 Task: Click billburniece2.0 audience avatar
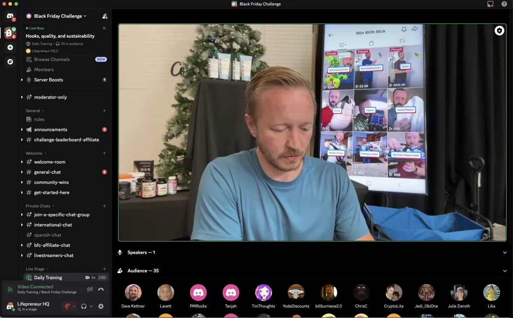point(329,293)
